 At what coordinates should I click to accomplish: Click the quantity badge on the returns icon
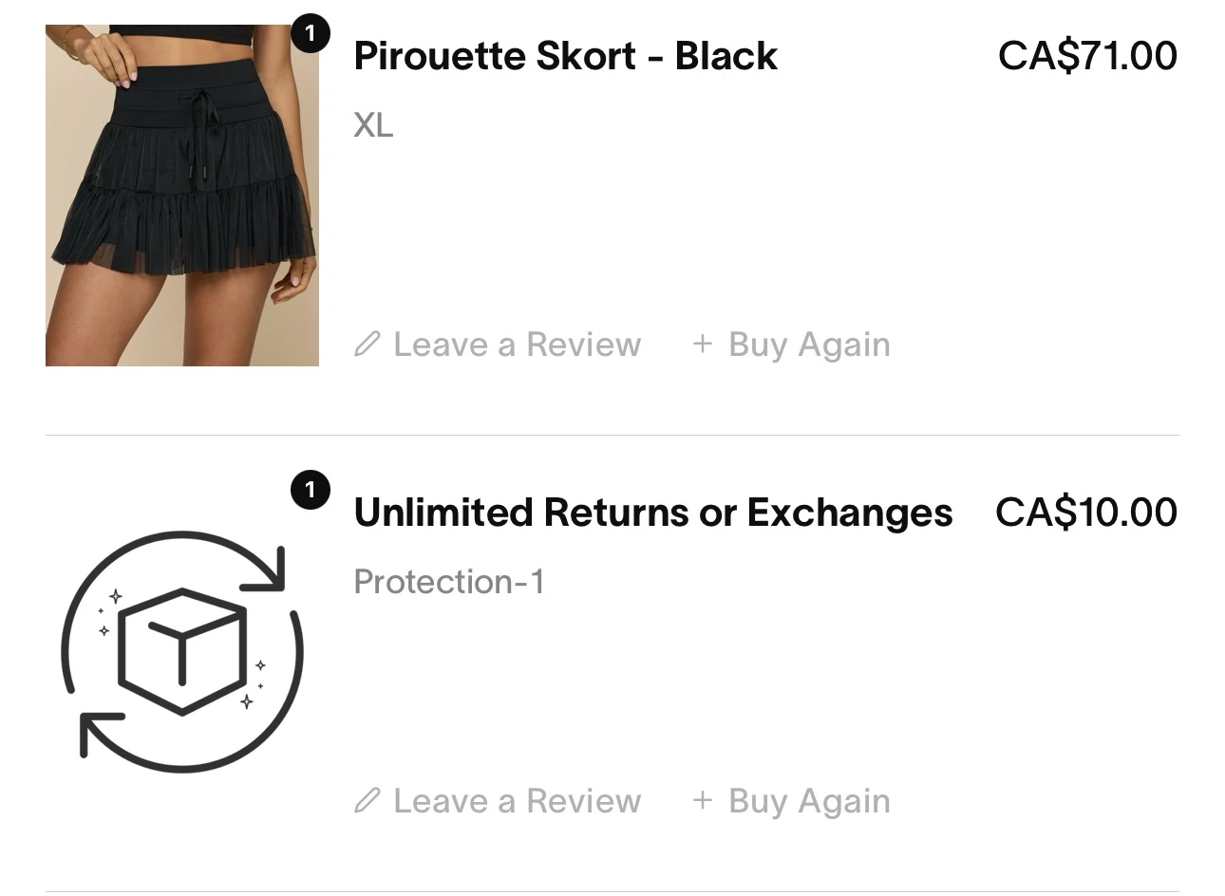[310, 491]
